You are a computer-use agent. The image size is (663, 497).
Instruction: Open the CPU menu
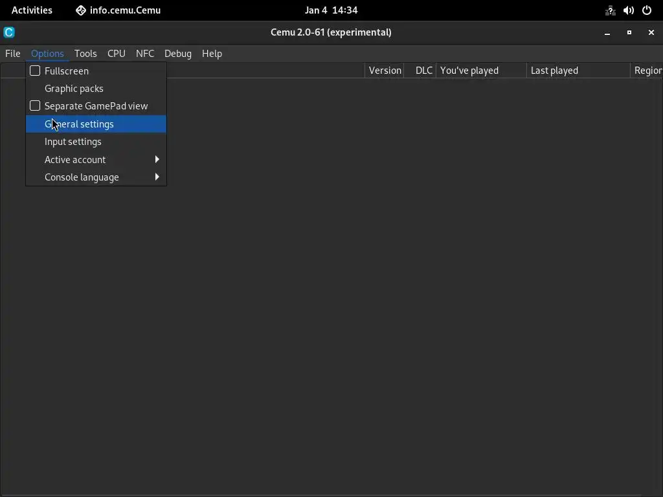pyautogui.click(x=117, y=54)
